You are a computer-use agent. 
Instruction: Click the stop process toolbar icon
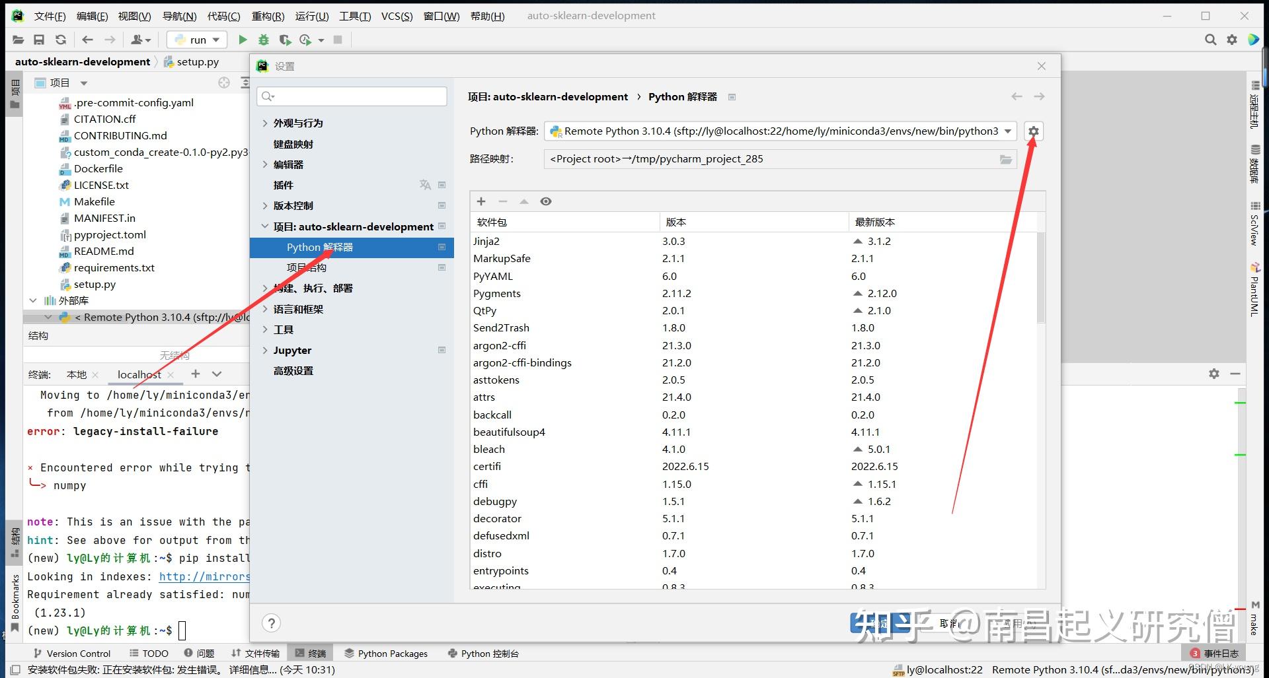pos(338,40)
